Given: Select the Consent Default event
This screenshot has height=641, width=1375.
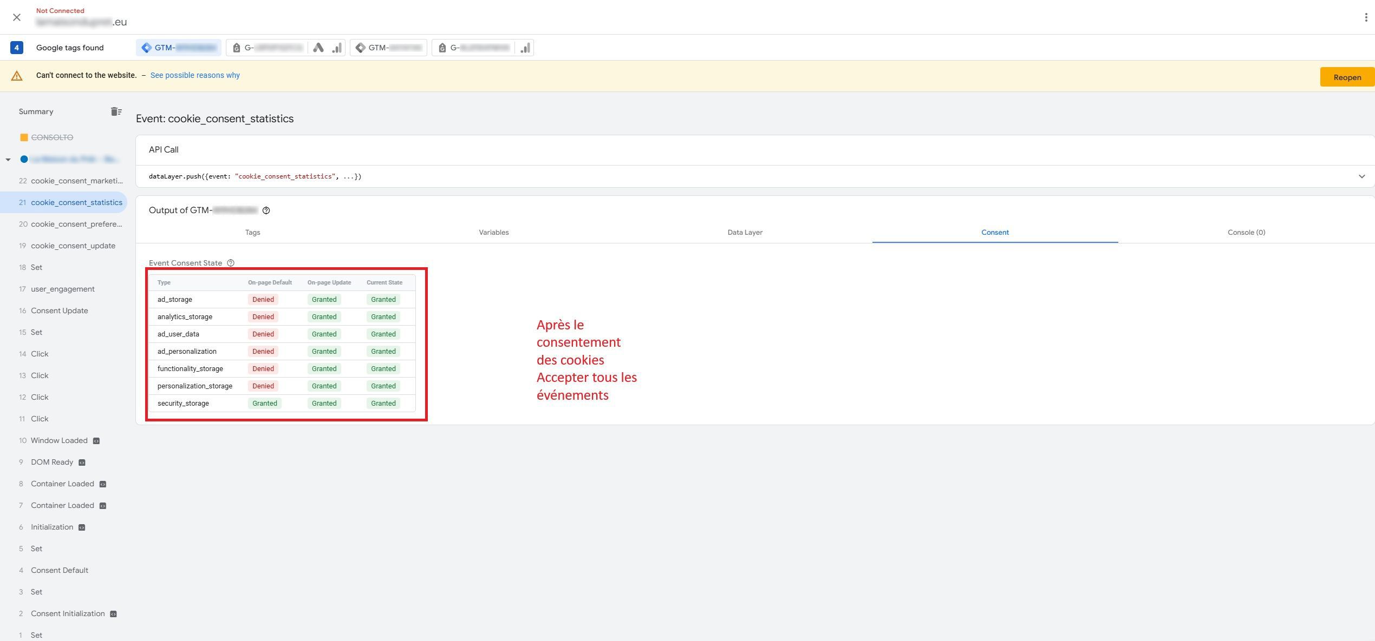Looking at the screenshot, I should (60, 570).
